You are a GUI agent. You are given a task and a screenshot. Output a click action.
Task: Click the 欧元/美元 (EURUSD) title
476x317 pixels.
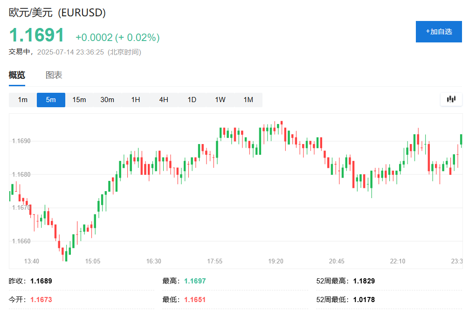tap(57, 13)
